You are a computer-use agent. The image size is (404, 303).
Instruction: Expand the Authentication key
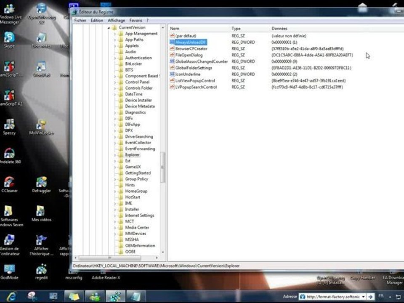pos(115,58)
